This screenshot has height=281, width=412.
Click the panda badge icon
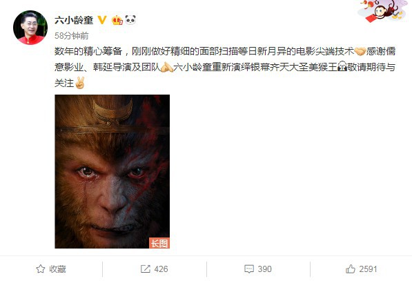click(130, 20)
